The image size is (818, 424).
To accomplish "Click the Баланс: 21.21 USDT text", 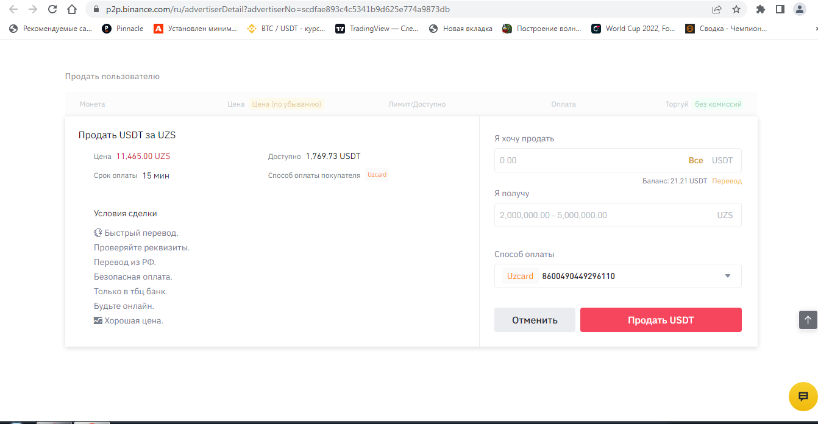I will [675, 181].
